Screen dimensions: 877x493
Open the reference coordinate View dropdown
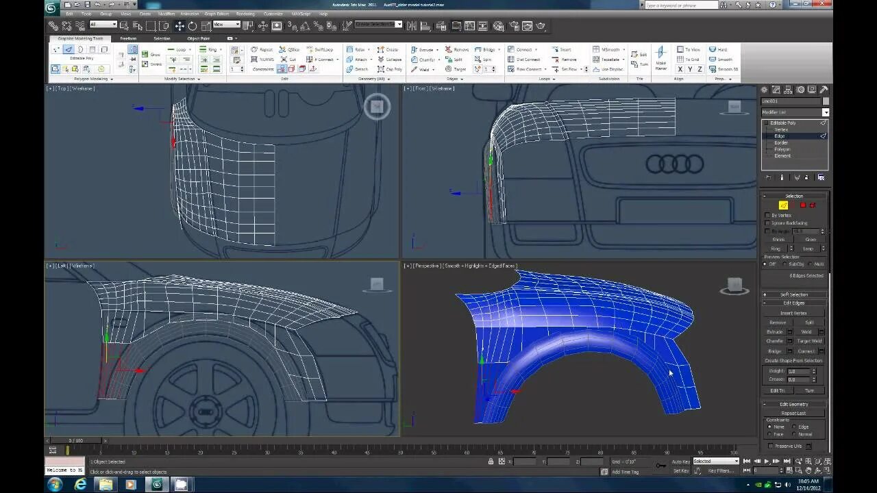(226, 25)
